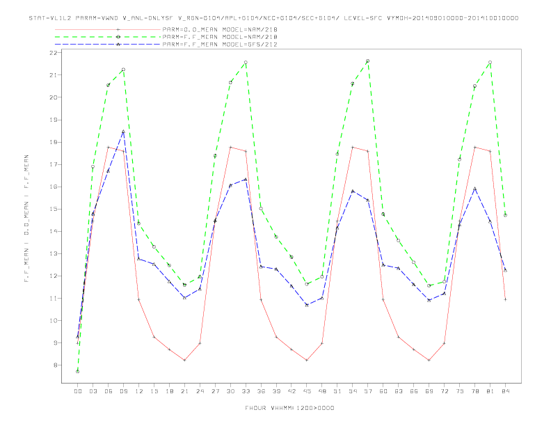Click y-axis tick label 11
This screenshot has width=551, height=426.
click(x=54, y=299)
